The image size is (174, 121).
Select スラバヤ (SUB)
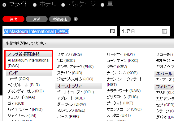click(70, 73)
